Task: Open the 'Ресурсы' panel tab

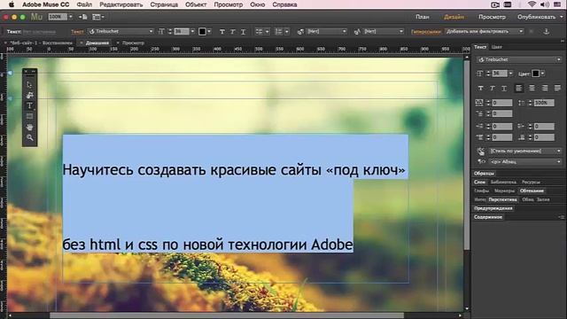Action: coord(531,183)
